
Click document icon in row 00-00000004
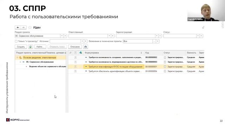(x=75, y=71)
